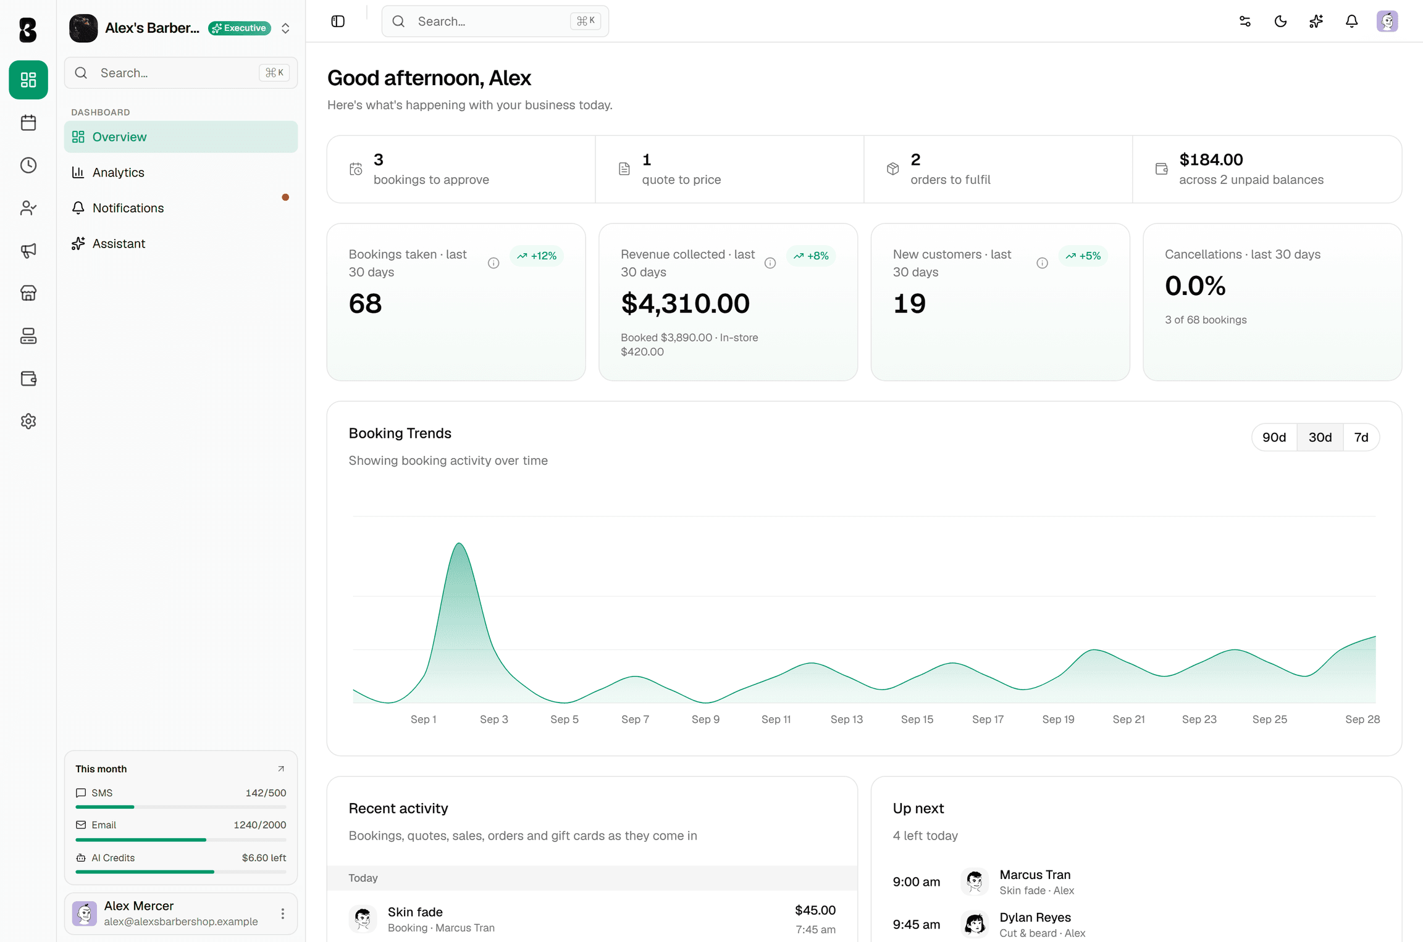1423x942 pixels.
Task: Show info for Bookings taken card
Action: point(493,263)
